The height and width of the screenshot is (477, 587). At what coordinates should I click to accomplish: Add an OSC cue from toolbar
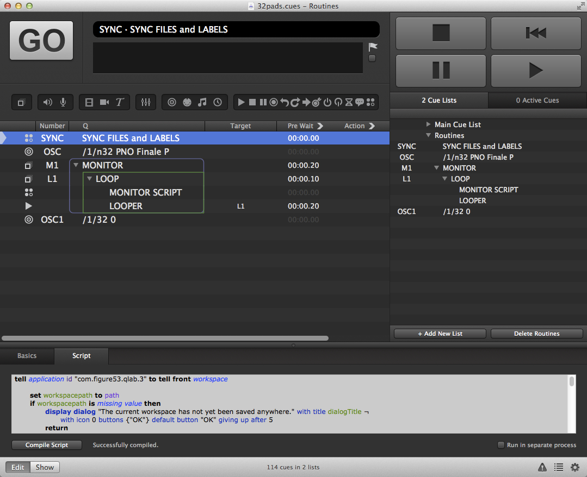(x=172, y=102)
